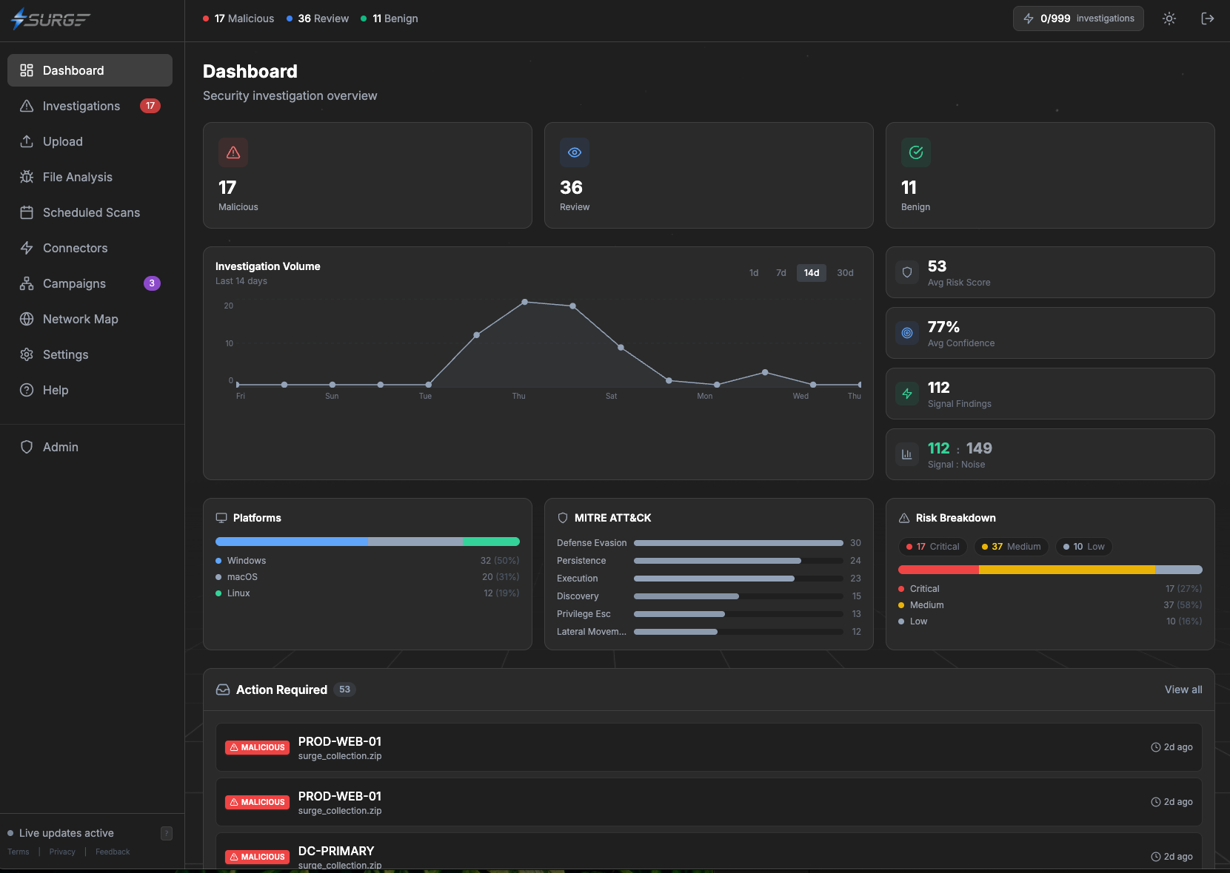Open the Admin section
Image resolution: width=1230 pixels, height=873 pixels.
pyautogui.click(x=60, y=447)
